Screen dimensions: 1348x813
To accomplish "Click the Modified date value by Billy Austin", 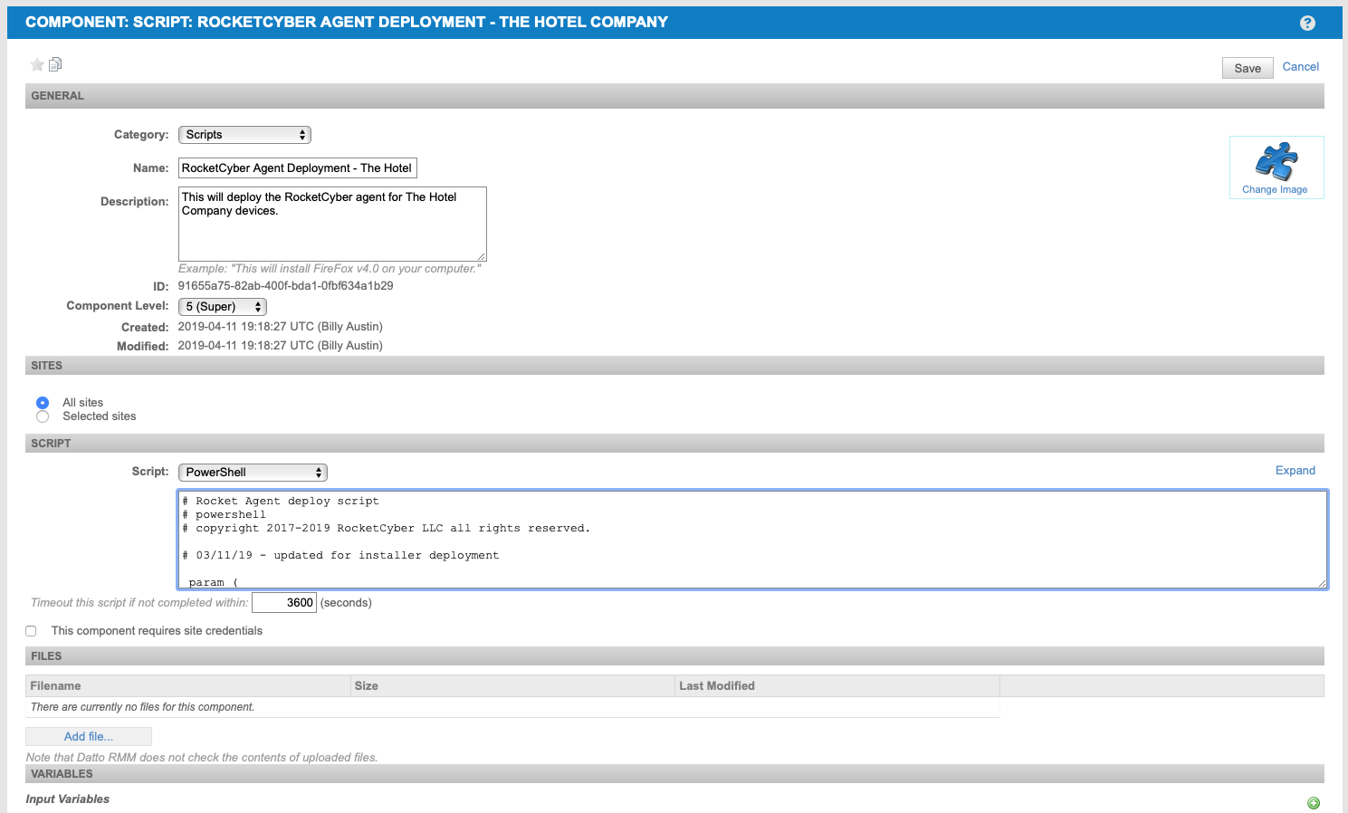I will (280, 346).
